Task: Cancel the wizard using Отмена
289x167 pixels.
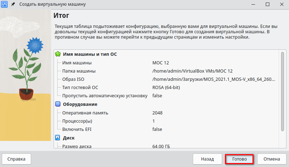Action: (271, 159)
